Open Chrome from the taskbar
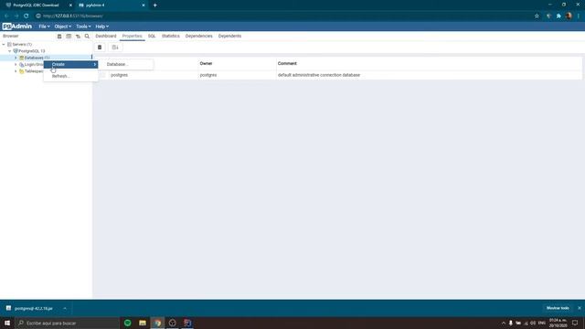 tap(157, 323)
